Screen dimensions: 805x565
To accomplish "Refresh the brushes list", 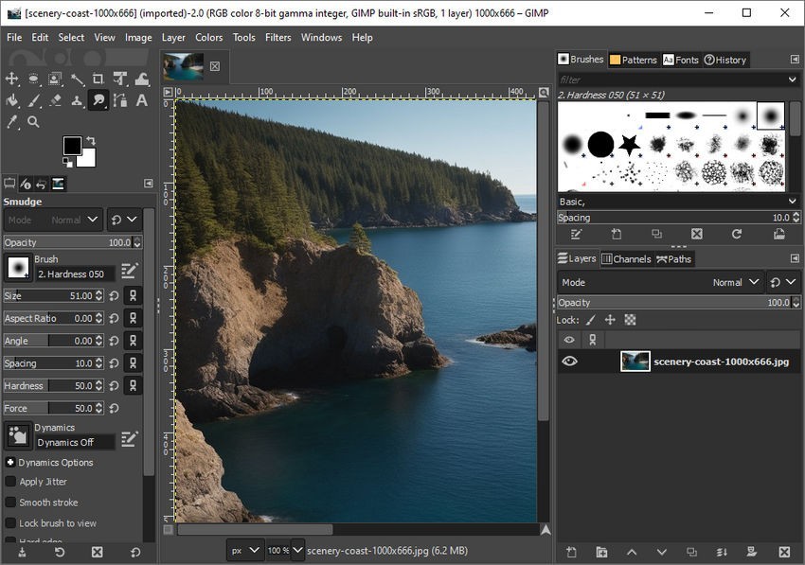I will (736, 235).
